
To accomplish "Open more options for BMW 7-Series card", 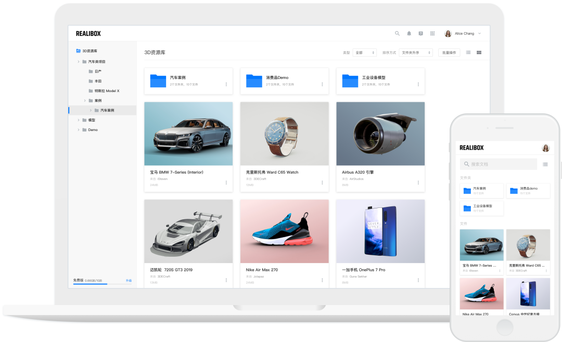I will [x=226, y=182].
